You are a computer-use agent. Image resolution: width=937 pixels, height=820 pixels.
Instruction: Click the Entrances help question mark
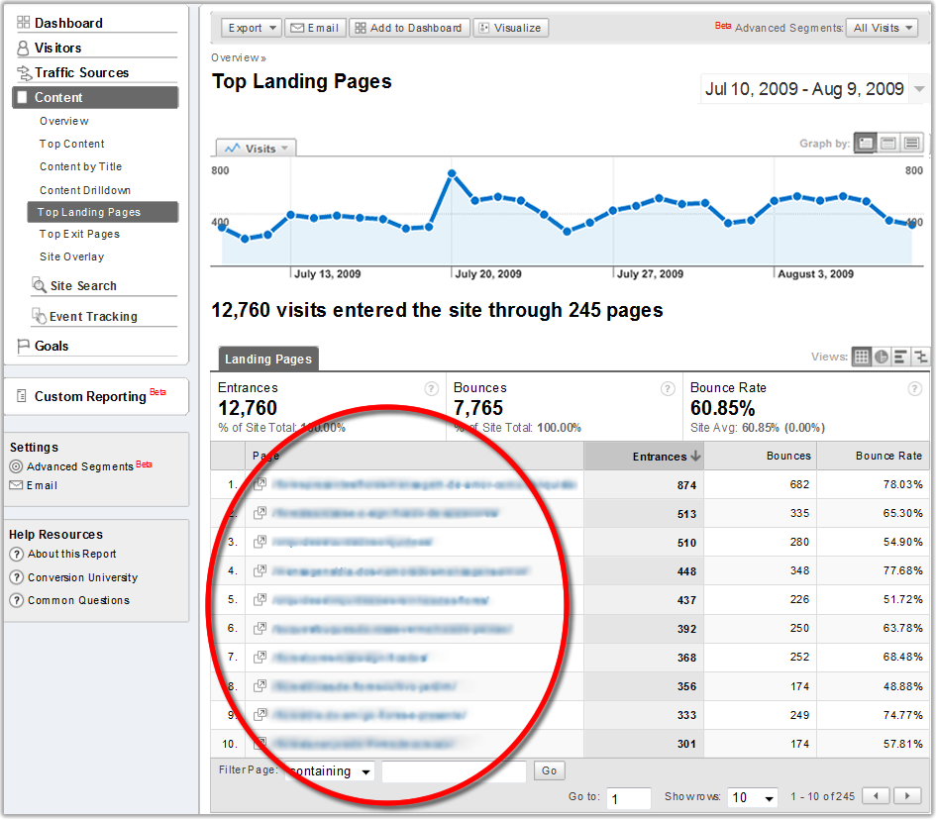point(431,389)
